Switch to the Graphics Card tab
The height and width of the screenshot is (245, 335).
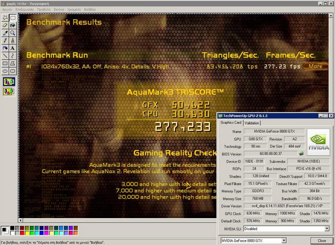coord(231,122)
